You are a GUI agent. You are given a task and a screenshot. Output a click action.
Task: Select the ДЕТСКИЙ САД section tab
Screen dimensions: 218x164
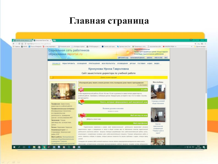tap(123, 58)
